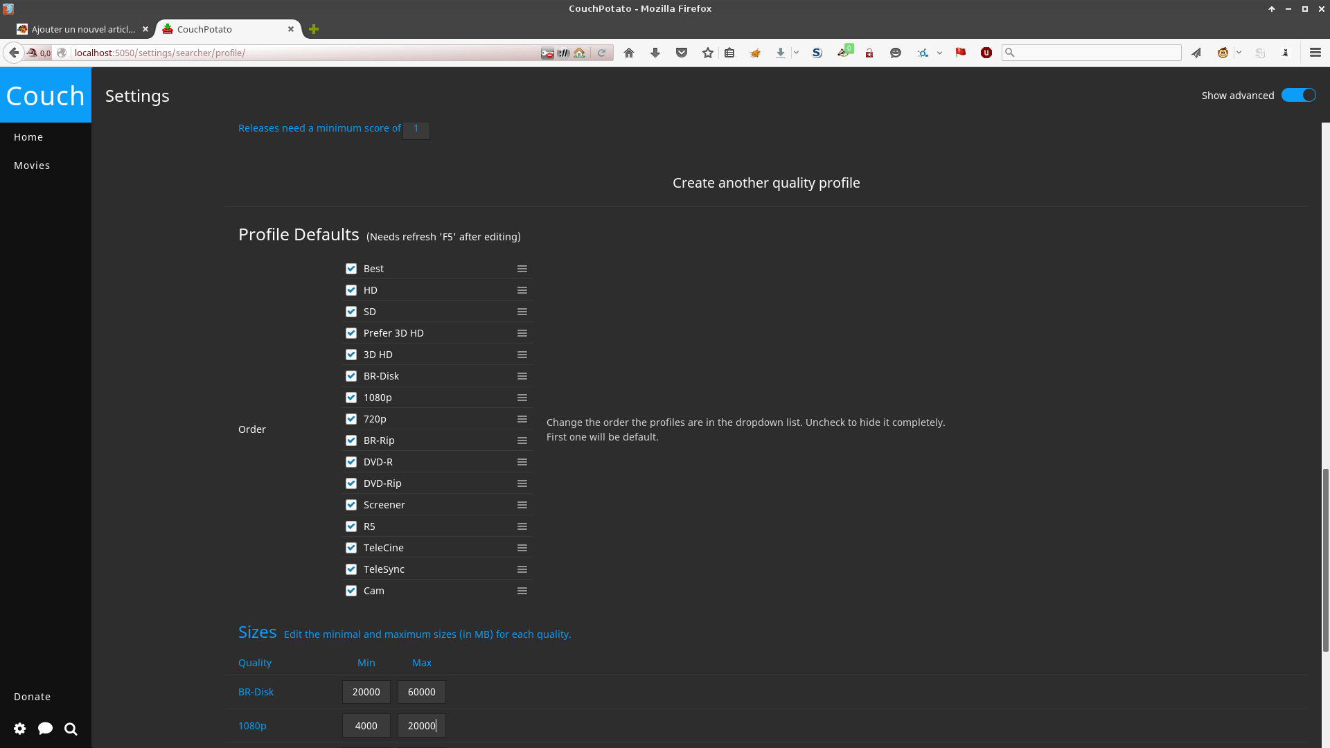
Task: Click the BR-Disk quality label
Action: tap(256, 692)
